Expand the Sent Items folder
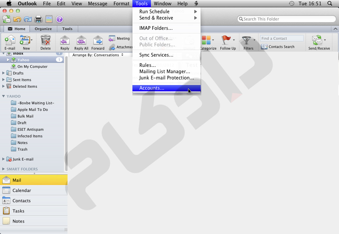Viewport: 339px width, 234px height. point(4,80)
